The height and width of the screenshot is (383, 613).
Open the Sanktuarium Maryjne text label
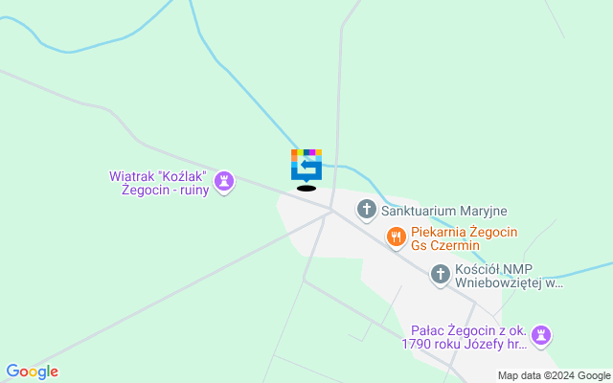click(x=444, y=211)
